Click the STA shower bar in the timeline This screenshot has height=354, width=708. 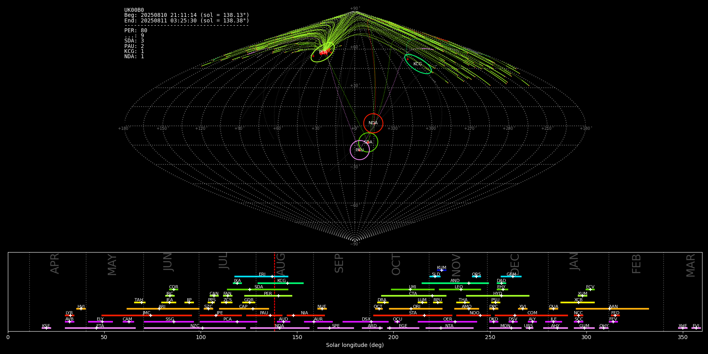click(413, 315)
